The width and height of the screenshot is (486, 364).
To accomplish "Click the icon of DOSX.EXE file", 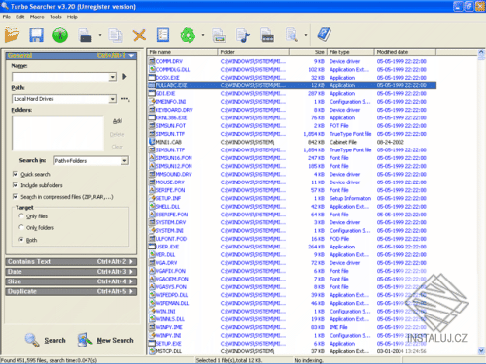I will [x=152, y=78].
